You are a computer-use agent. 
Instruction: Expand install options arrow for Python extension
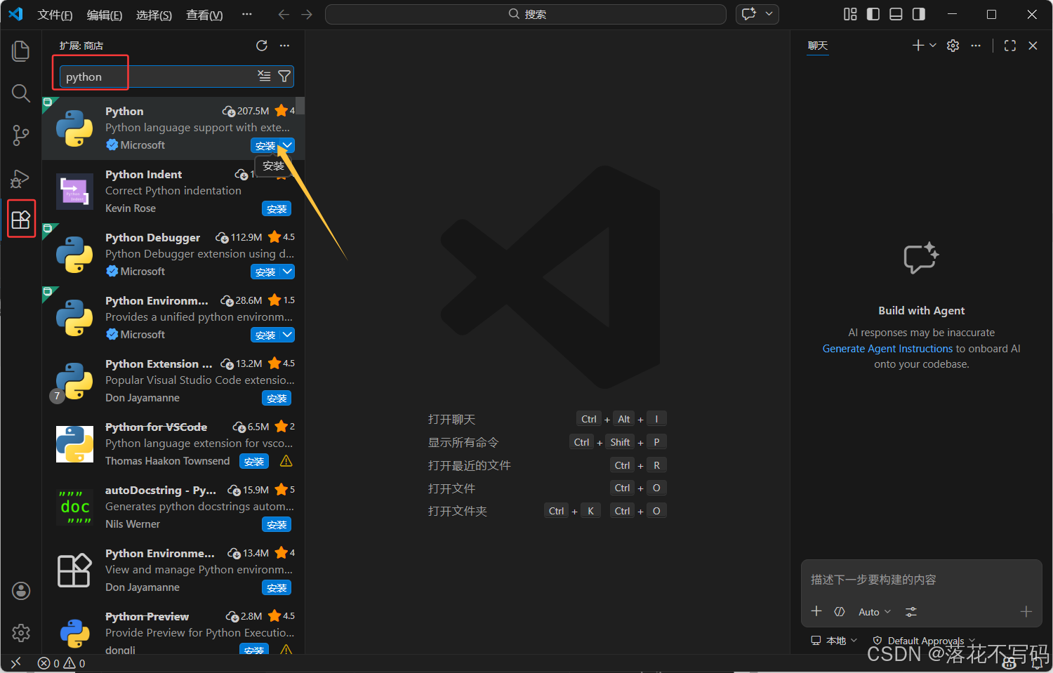(x=287, y=145)
